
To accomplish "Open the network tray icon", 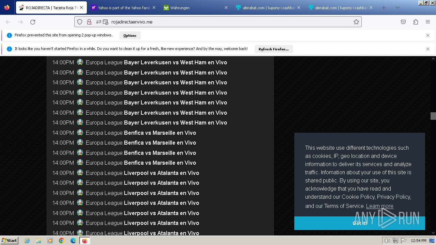I will pos(395,241).
